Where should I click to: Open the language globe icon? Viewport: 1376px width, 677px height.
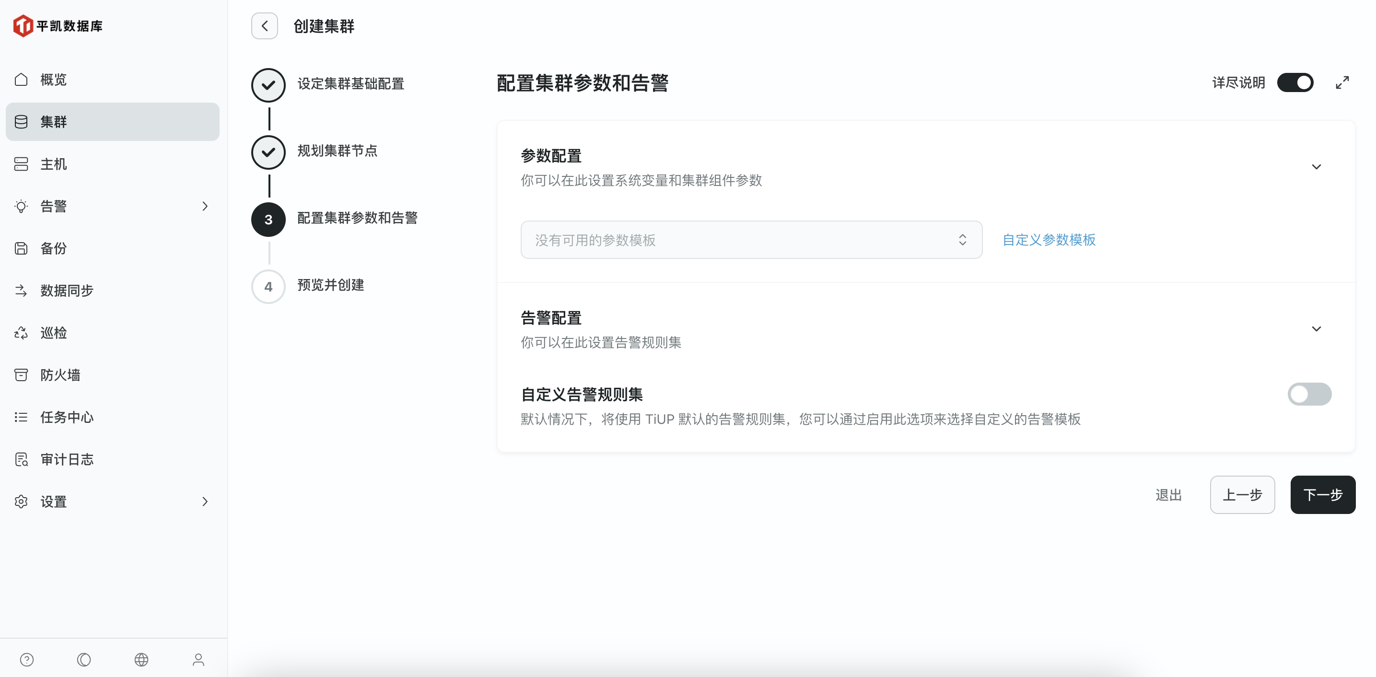(x=141, y=659)
